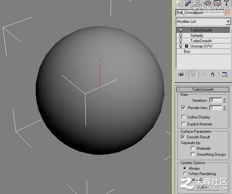Toggle lightbulb of TurboSmooth above Unwrap UVW
Image resolution: width=232 pixels, height=194 pixels.
pos(181,41)
